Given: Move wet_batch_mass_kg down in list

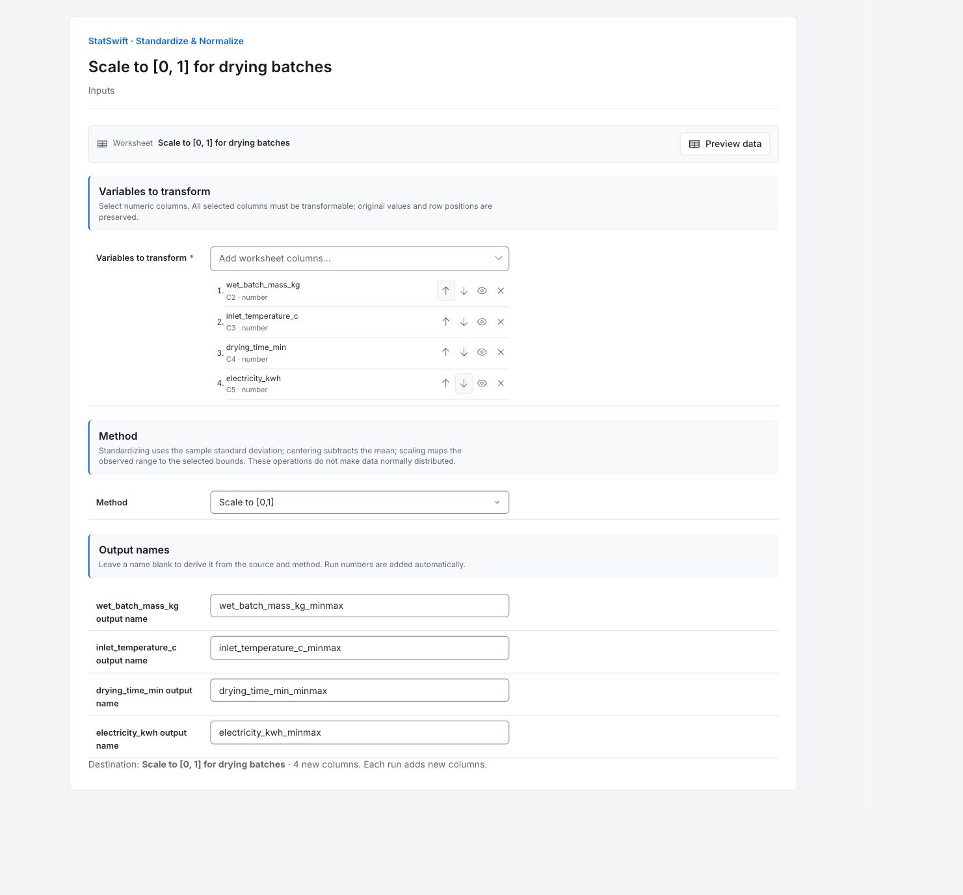Looking at the screenshot, I should (x=464, y=291).
